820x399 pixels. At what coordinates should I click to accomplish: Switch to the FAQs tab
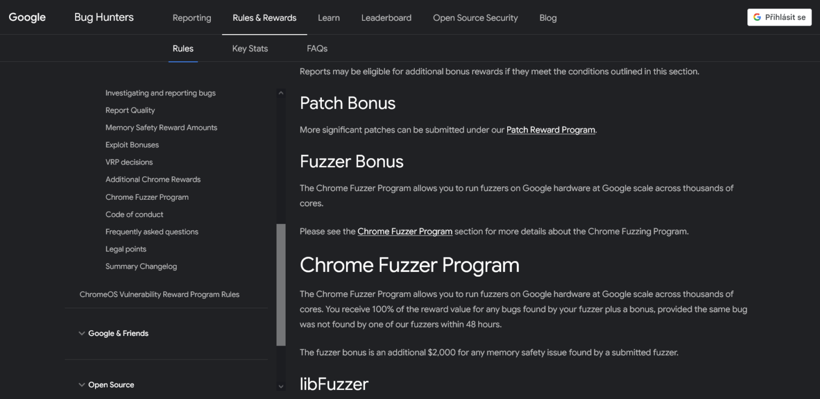tap(317, 48)
